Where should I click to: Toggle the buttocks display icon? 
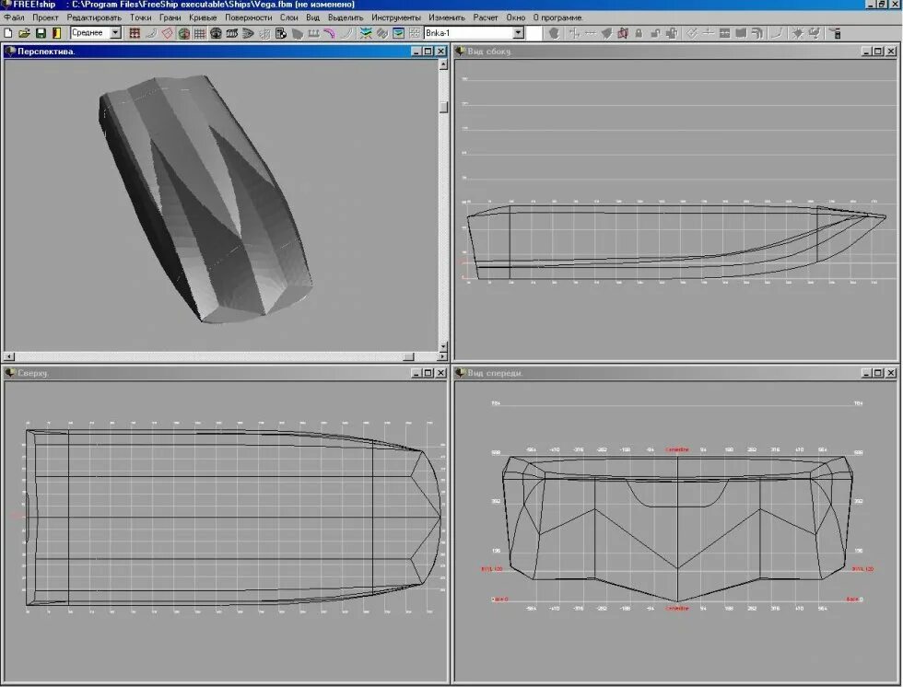tap(232, 33)
